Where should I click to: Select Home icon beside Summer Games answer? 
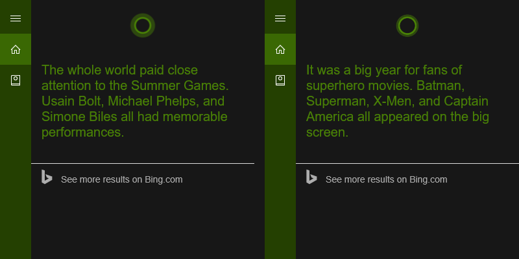pos(16,50)
